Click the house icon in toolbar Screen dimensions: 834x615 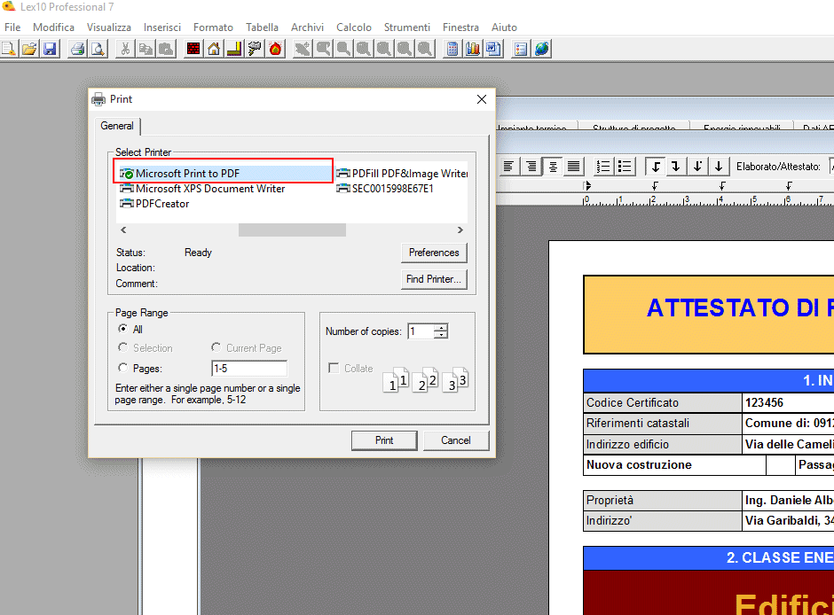coord(214,49)
